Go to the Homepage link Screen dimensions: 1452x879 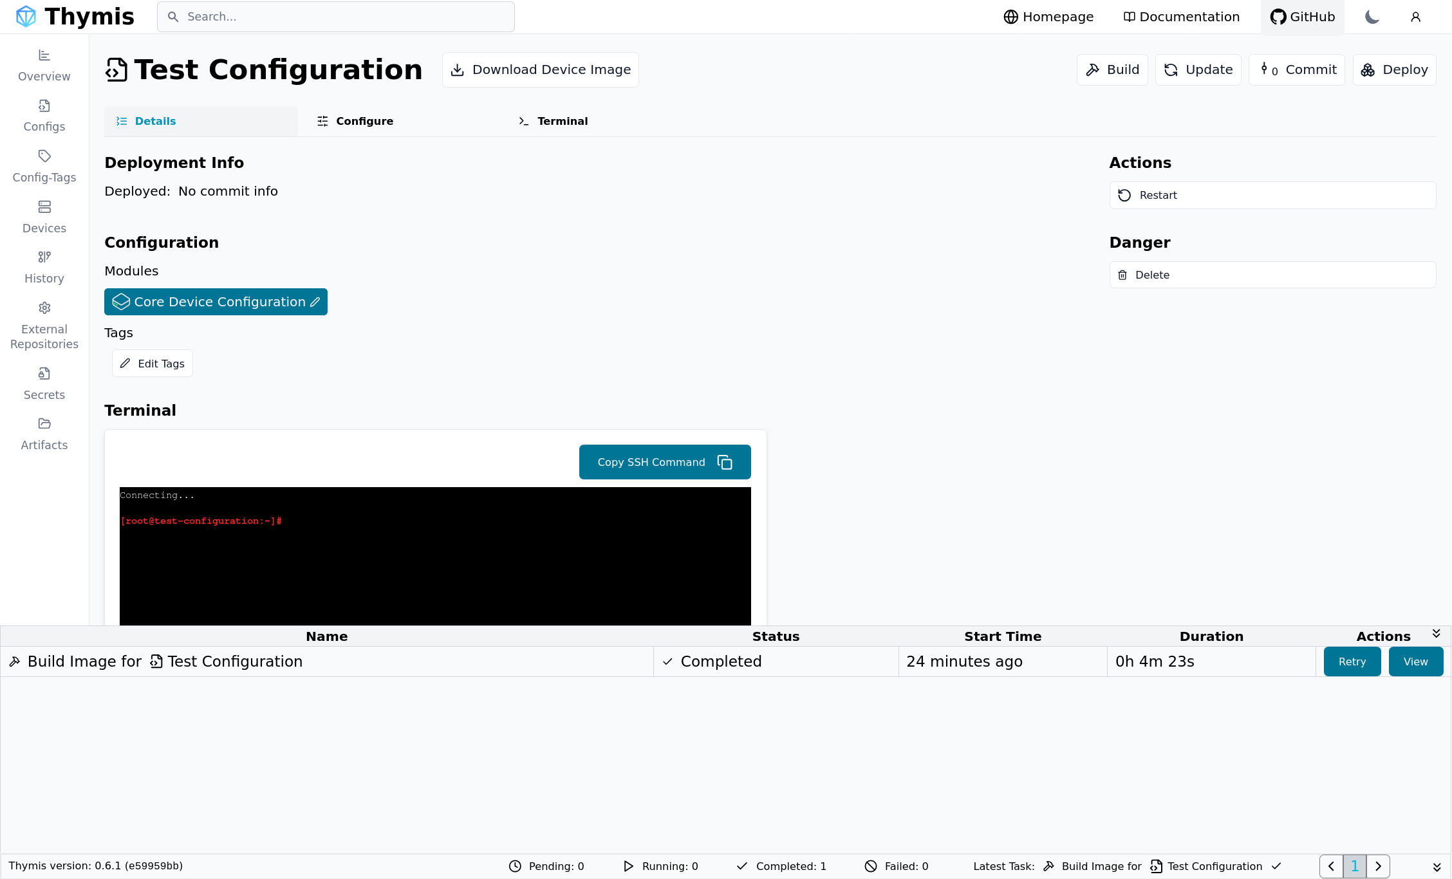tap(1048, 17)
